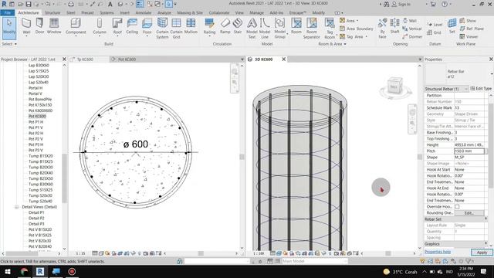Open the File tab

[x=7, y=12]
